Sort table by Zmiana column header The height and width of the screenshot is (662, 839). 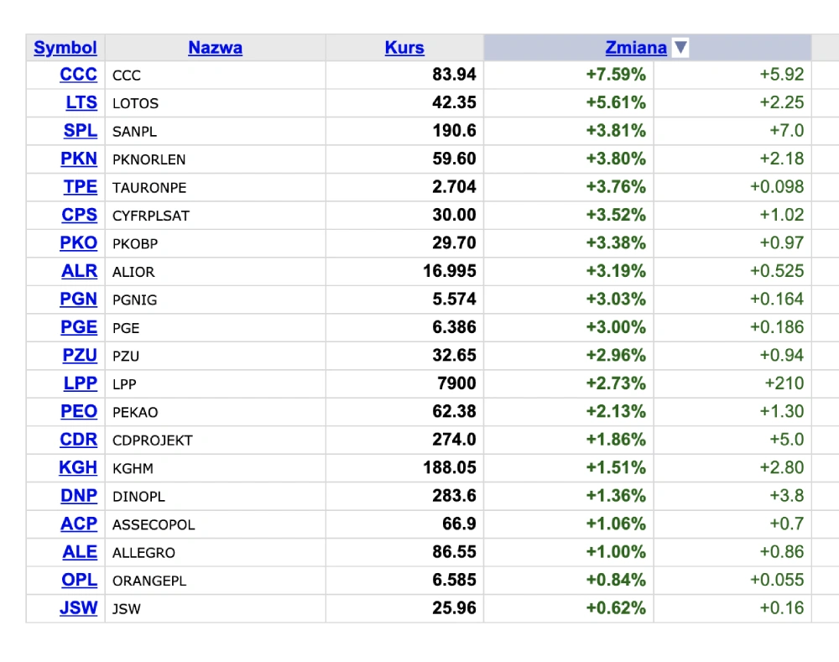[636, 48]
